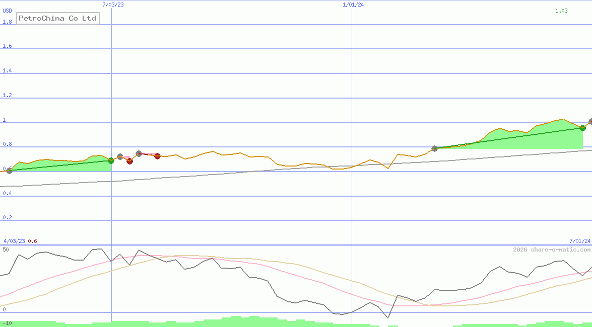The height and width of the screenshot is (327, 592).
Task: Select the gray marker at the far right edge
Action: [589, 121]
